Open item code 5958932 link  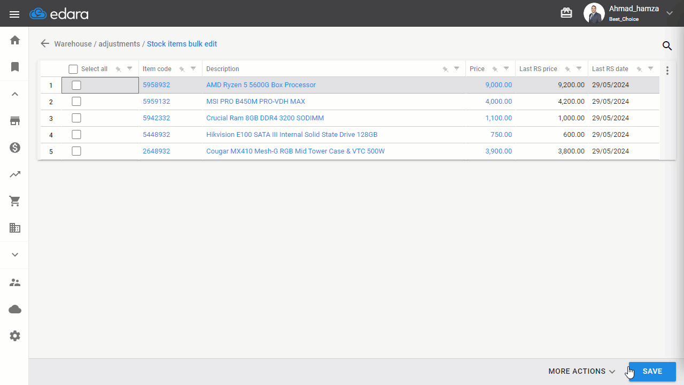coord(156,85)
